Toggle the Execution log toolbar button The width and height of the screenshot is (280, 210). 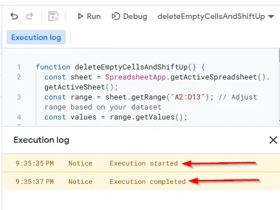tap(36, 37)
